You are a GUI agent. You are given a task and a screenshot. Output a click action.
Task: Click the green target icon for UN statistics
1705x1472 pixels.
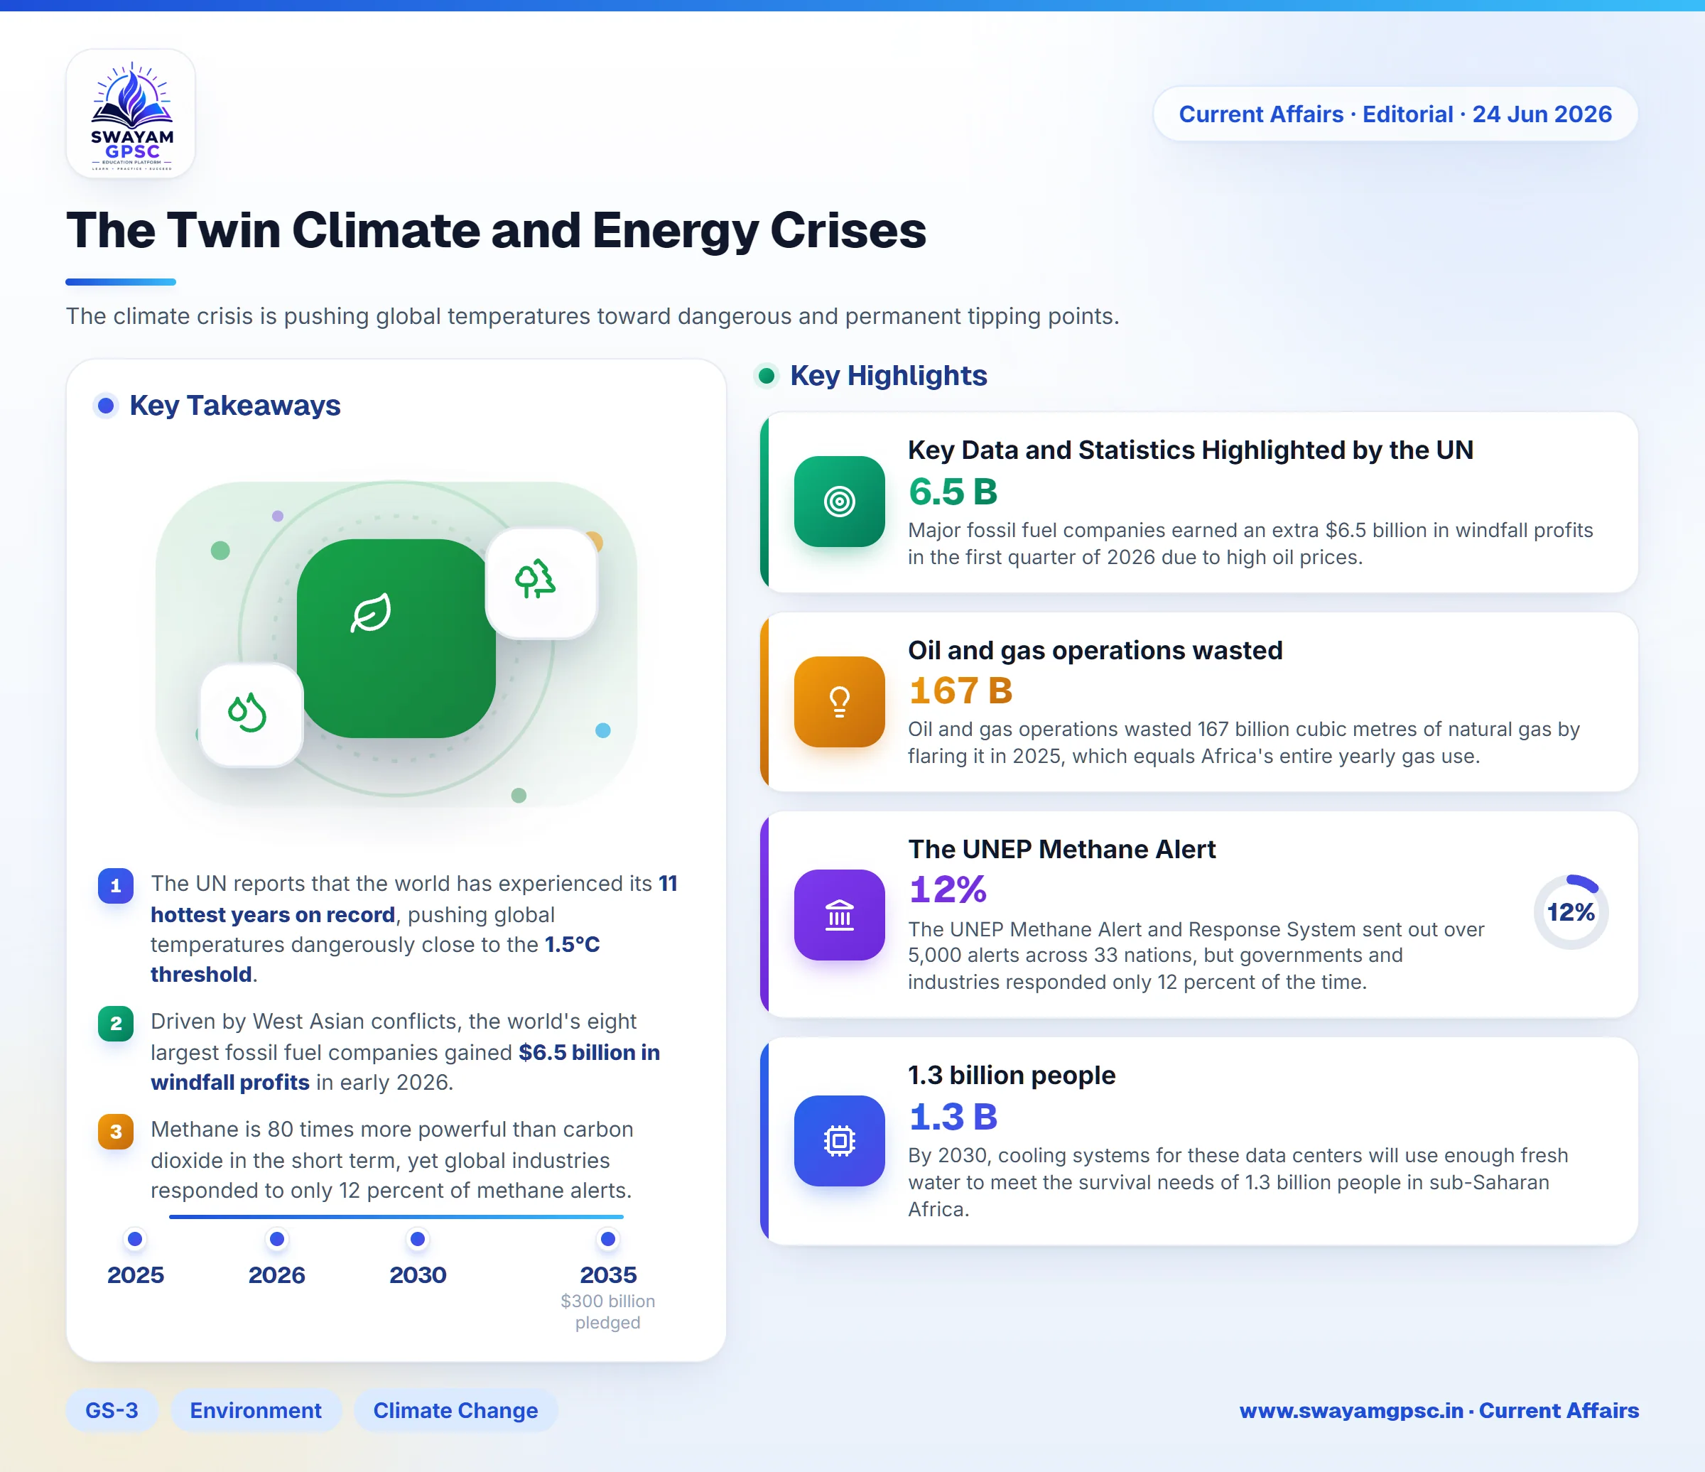point(838,501)
